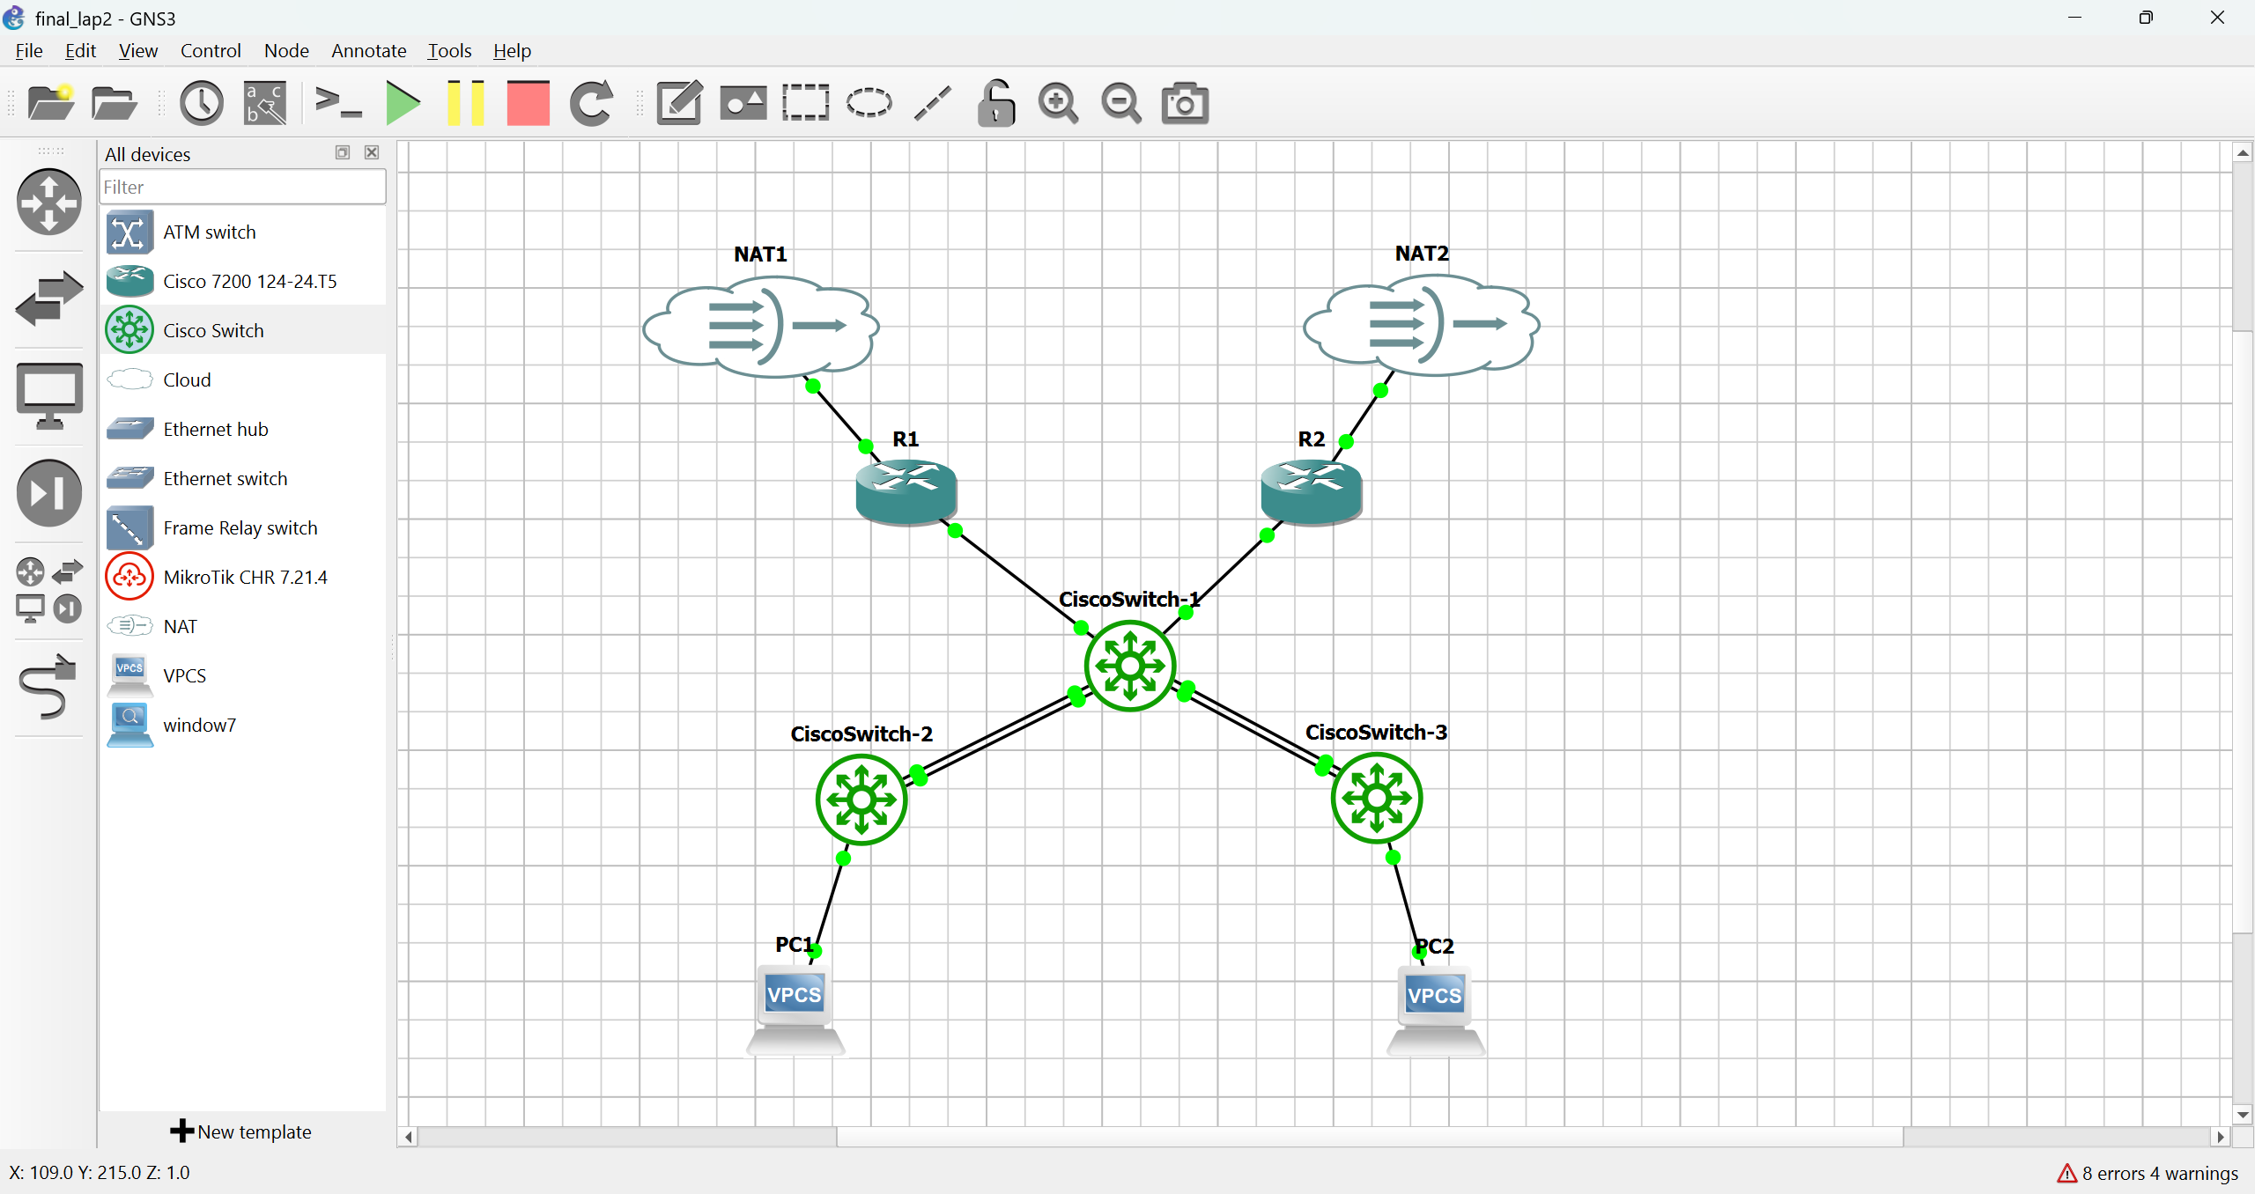Select Cloud in device list

(x=243, y=380)
